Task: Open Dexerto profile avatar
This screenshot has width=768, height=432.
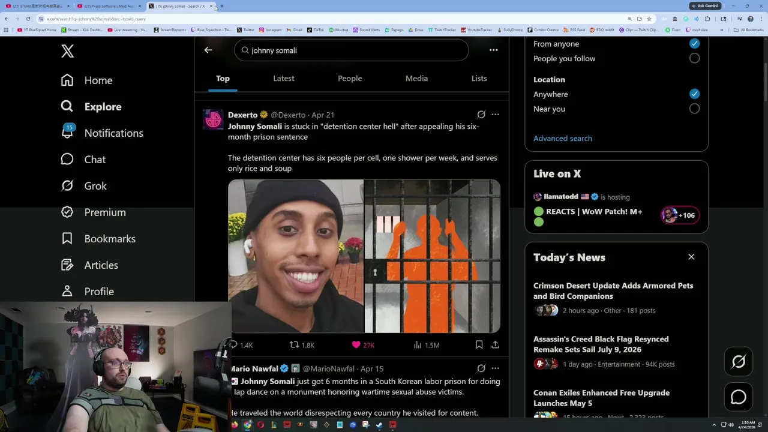Action: click(x=213, y=119)
